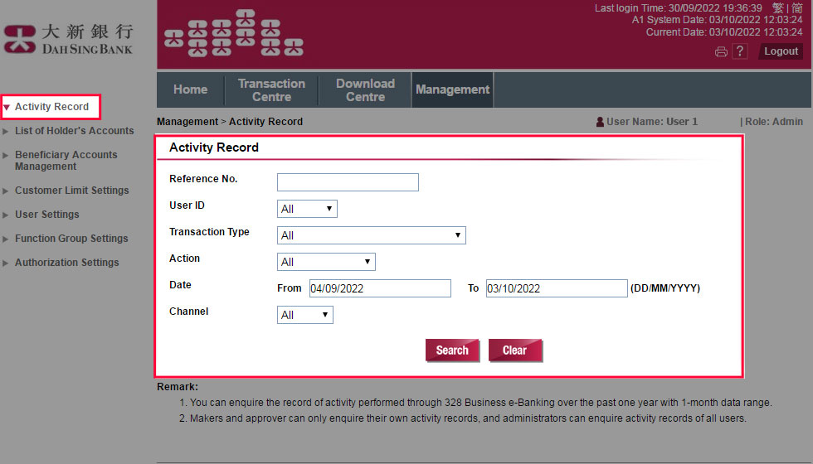Expand arrow beside Authorization Settings
813x464 pixels.
point(6,263)
